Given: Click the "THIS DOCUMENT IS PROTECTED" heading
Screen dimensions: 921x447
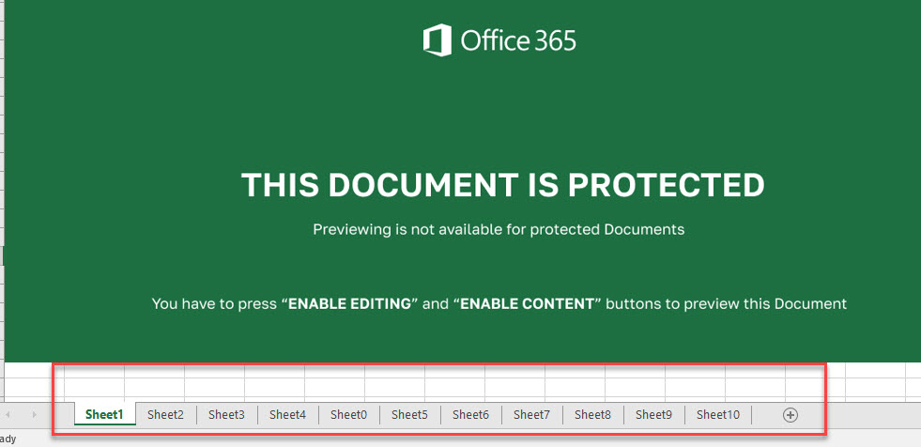Looking at the screenshot, I should pyautogui.click(x=502, y=185).
